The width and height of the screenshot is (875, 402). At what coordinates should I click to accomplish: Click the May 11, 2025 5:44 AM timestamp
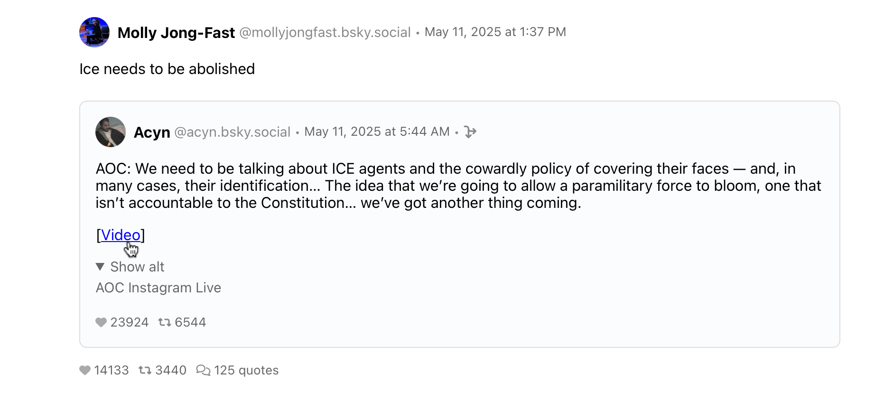pyautogui.click(x=377, y=131)
